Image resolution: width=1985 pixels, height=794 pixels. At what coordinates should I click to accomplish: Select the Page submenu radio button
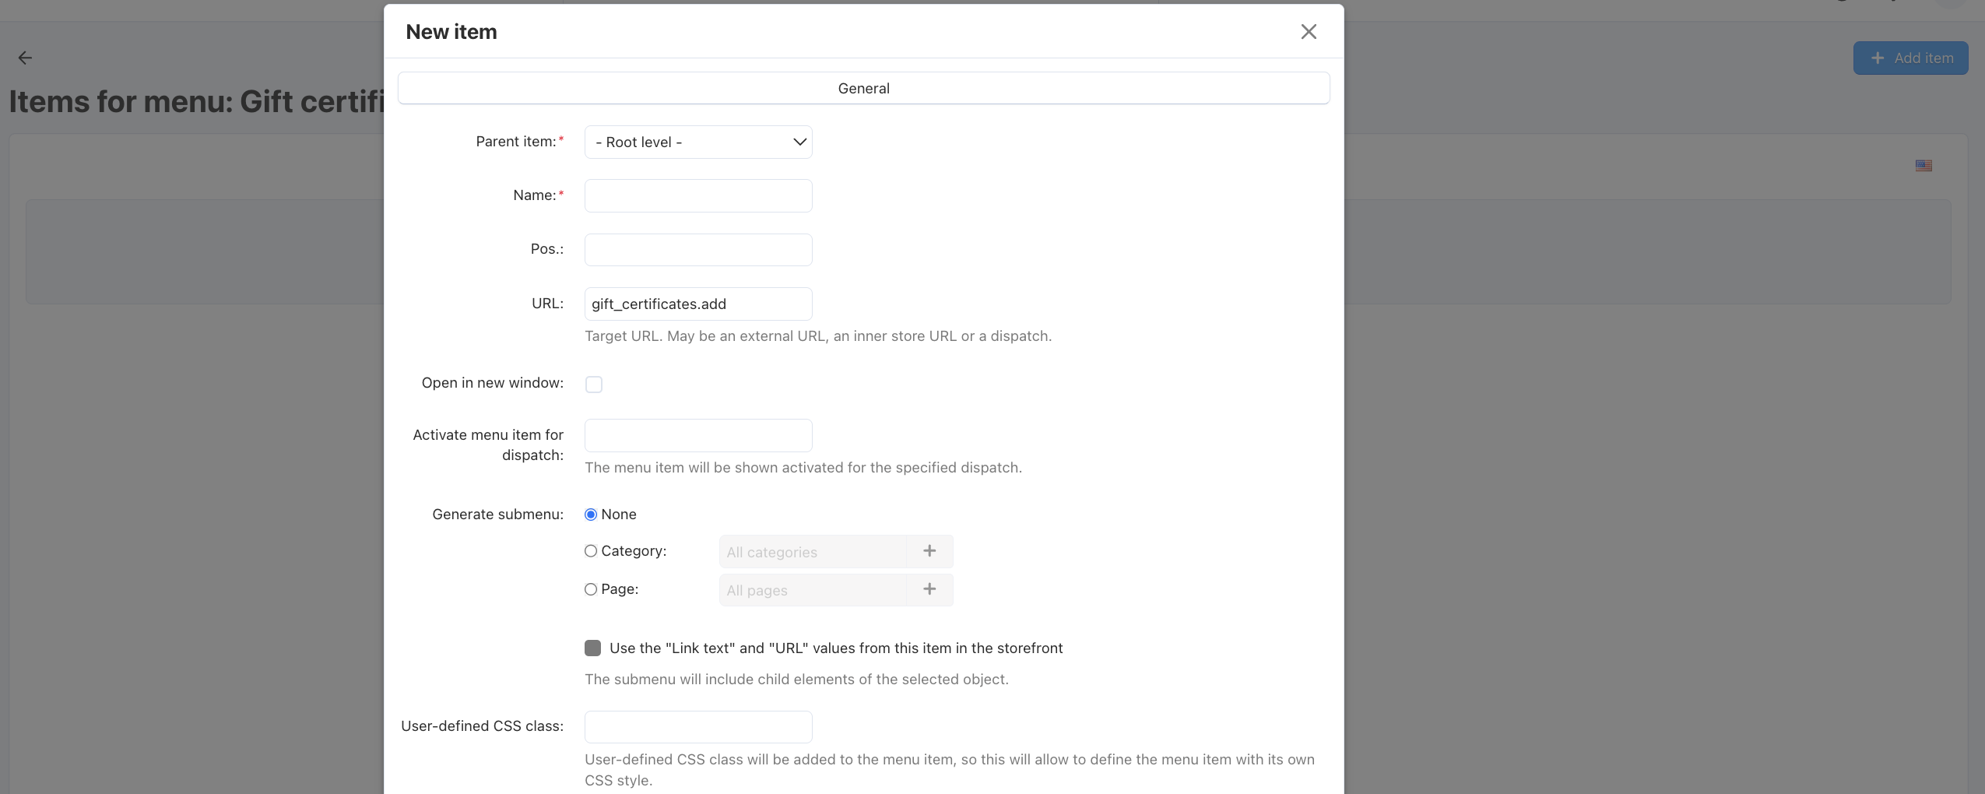(591, 589)
